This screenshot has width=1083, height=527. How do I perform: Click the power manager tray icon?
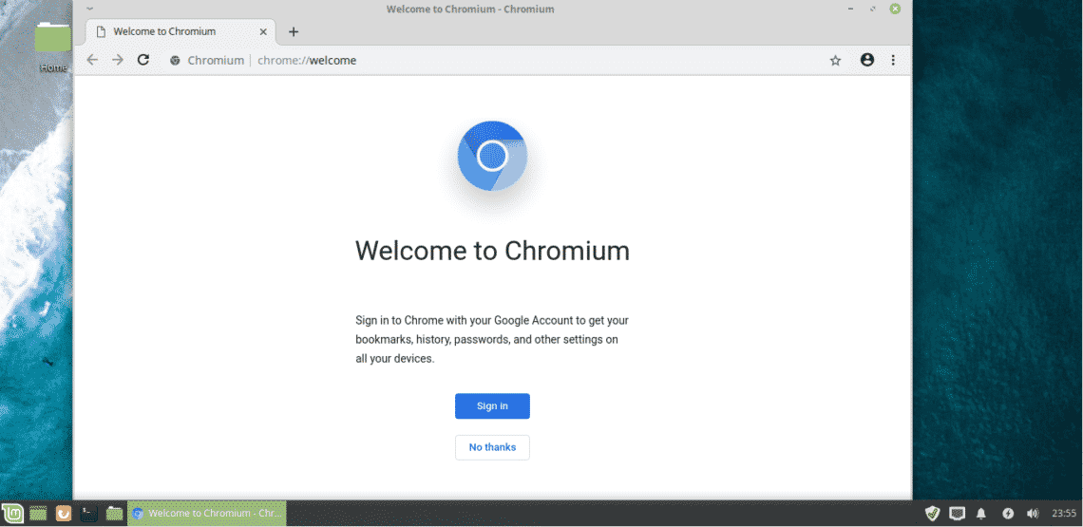tap(1008, 513)
